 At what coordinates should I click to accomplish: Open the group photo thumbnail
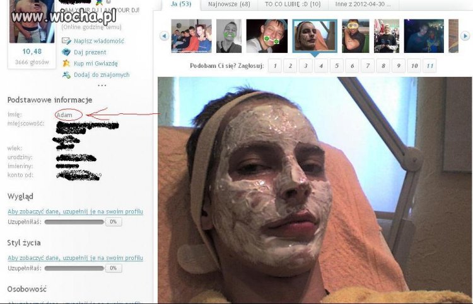tap(192, 36)
